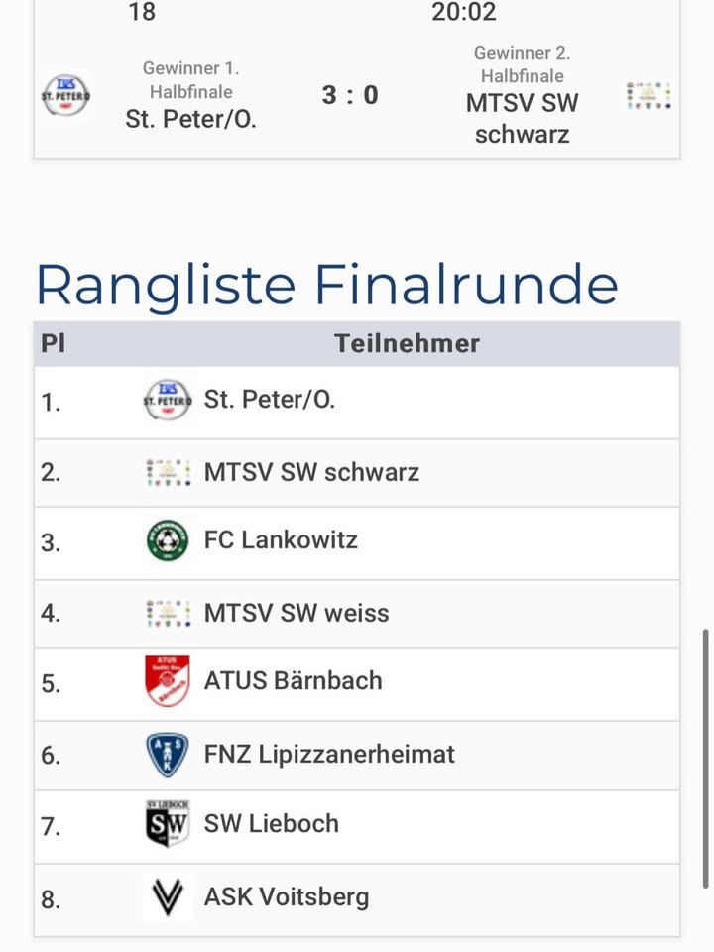Tap the green FC Lankowitz club logo

click(x=167, y=541)
